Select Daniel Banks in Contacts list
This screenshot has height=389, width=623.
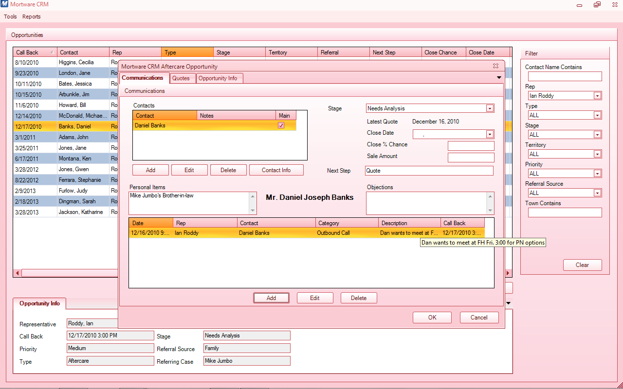(214, 125)
